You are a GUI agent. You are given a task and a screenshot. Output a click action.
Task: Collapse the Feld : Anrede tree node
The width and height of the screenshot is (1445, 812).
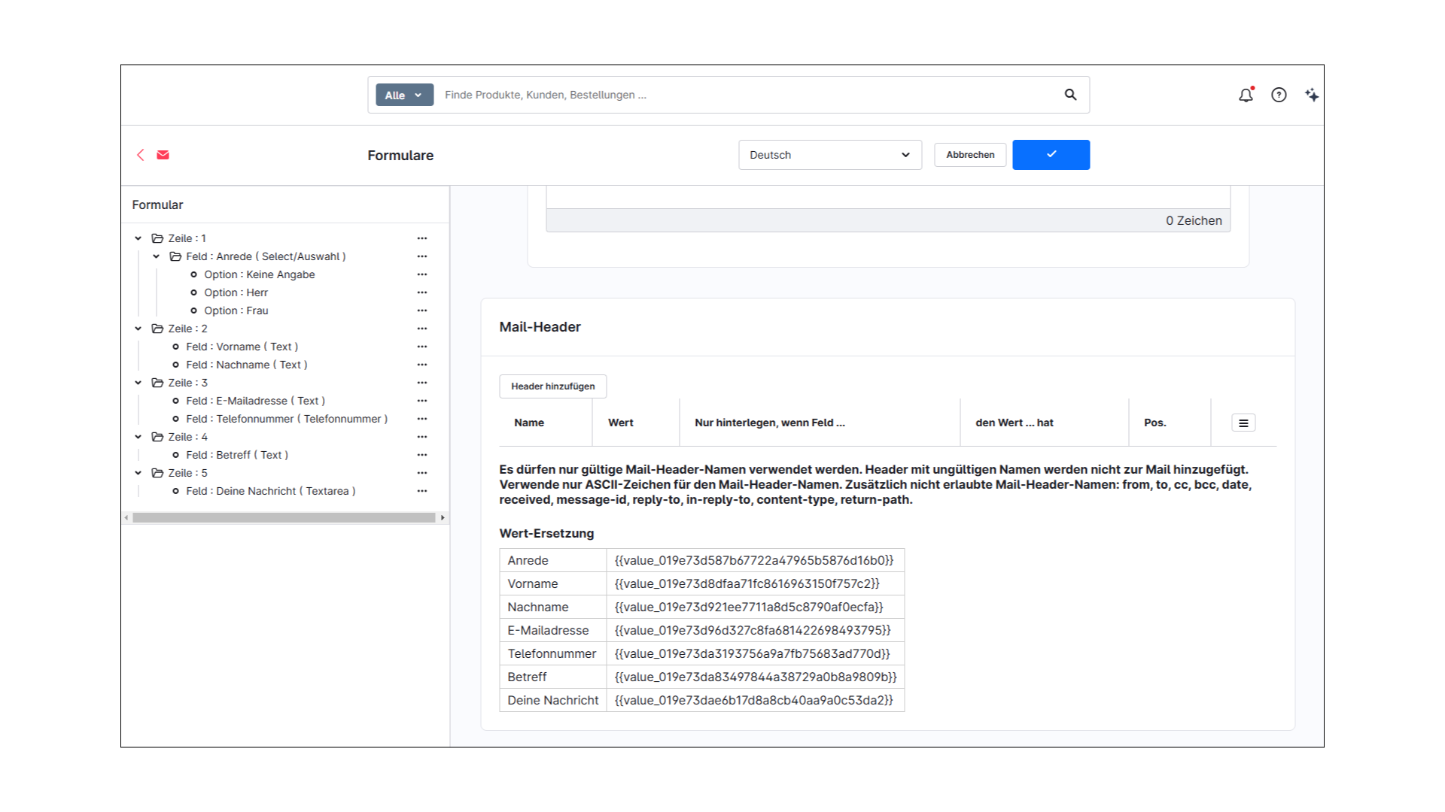(157, 256)
